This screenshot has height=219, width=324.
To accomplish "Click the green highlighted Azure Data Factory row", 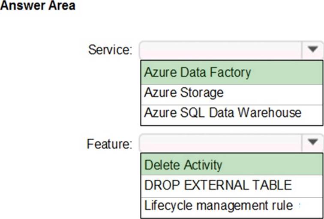I will (279, 72).
